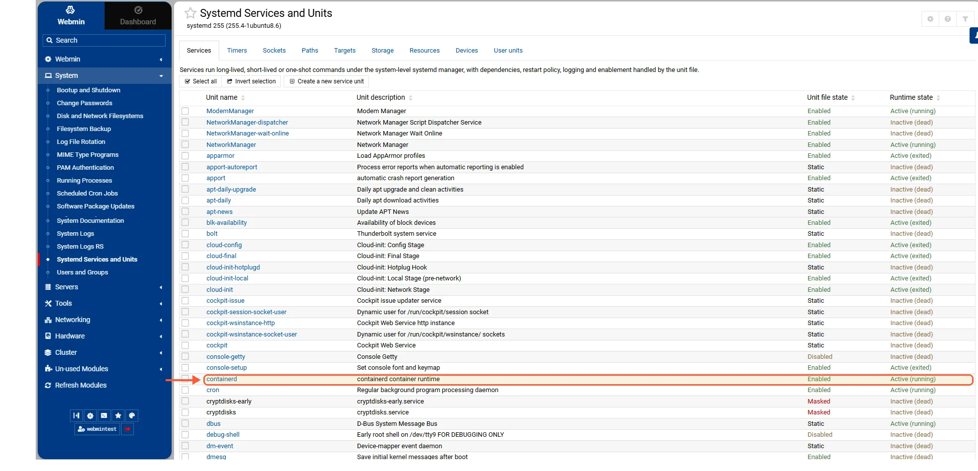Expand the Servers sidebar category
Image resolution: width=978 pixels, height=471 pixels.
104,287
